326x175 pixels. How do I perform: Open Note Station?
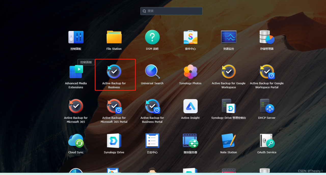(228, 140)
